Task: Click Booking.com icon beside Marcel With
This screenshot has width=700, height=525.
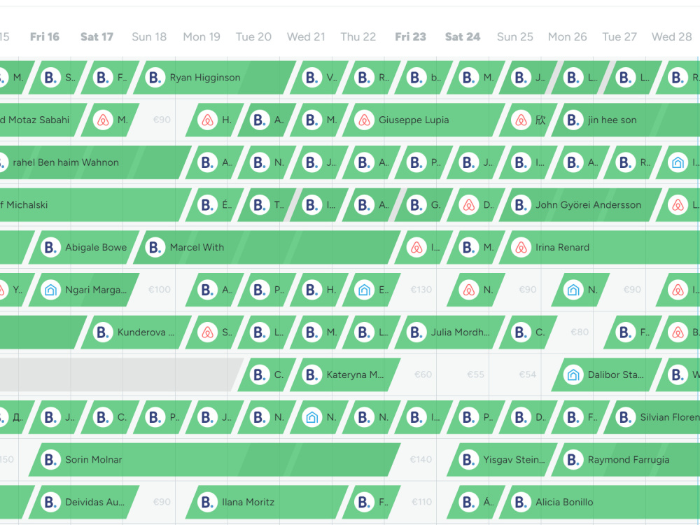Action: (155, 247)
